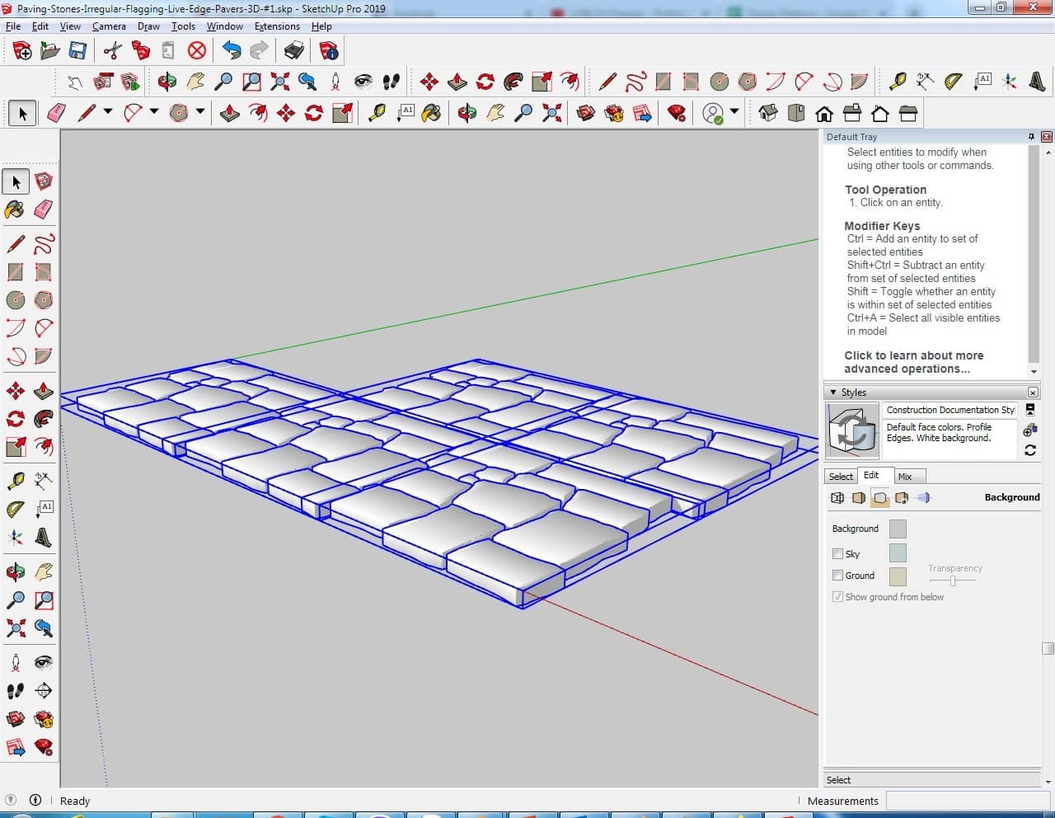1055x818 pixels.
Task: Open Edge settings in the Styles Edit tab
Action: [837, 497]
